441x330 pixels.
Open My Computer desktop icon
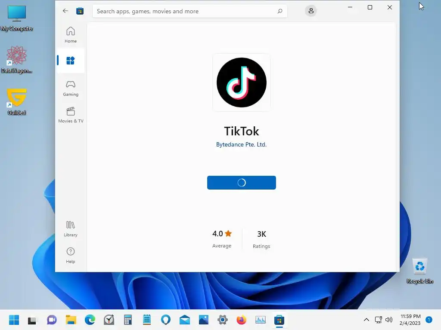[x=17, y=18]
